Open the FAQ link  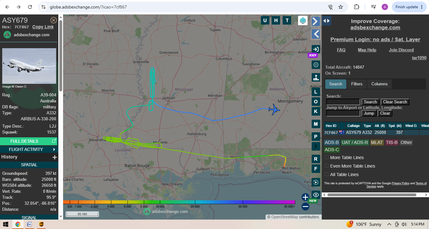pyautogui.click(x=341, y=50)
